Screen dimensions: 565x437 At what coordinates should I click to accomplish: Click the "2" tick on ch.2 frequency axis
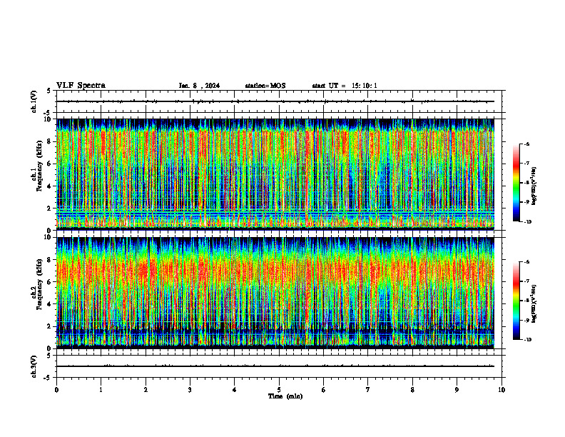[x=50, y=326]
